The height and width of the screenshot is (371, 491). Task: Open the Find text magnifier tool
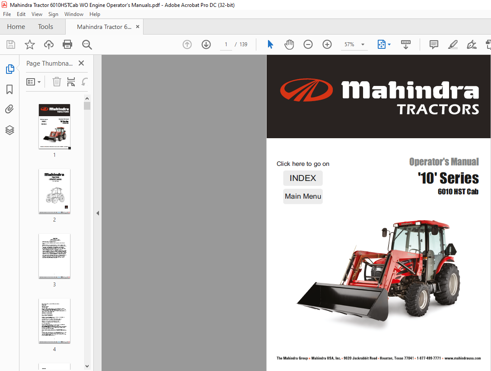pyautogui.click(x=87, y=44)
